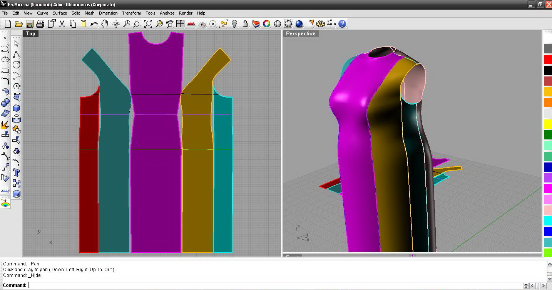552x290 pixels.
Task: Click the Pan hand tool icon
Action: tap(105, 24)
